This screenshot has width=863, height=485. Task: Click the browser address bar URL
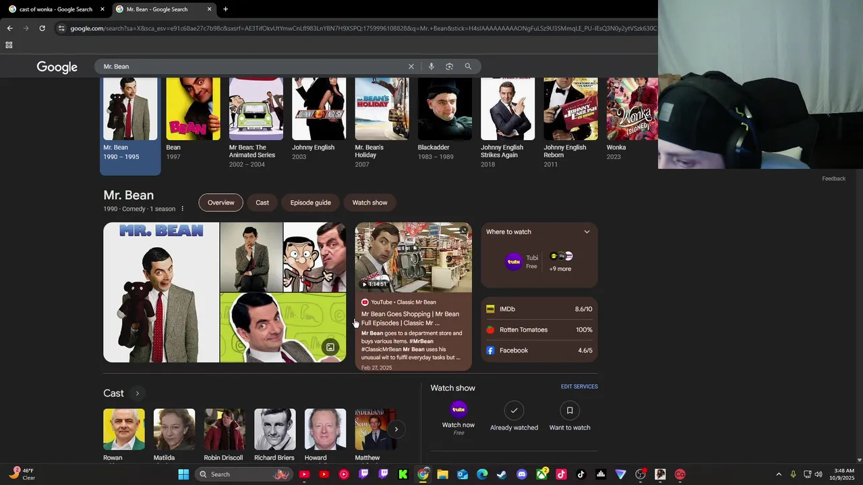click(363, 28)
